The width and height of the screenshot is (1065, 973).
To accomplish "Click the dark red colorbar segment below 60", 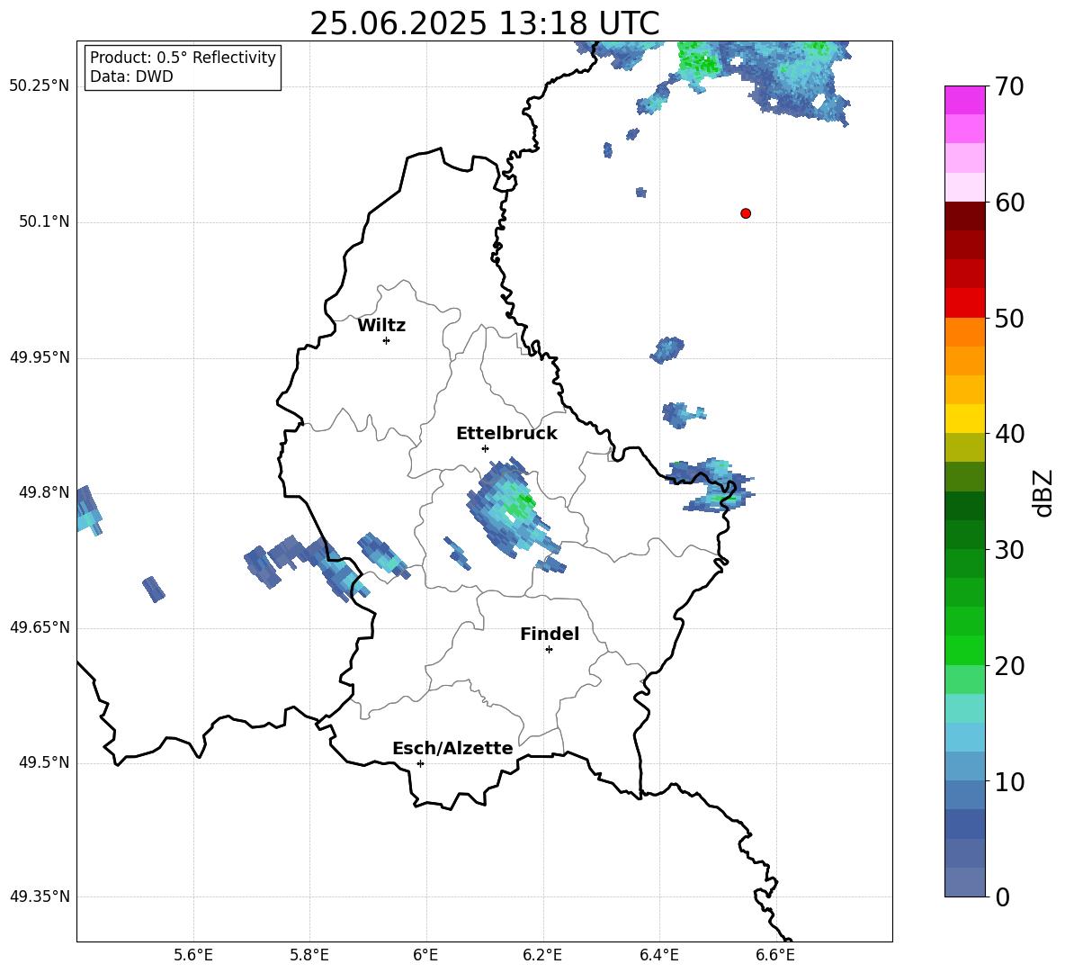I will (x=965, y=216).
